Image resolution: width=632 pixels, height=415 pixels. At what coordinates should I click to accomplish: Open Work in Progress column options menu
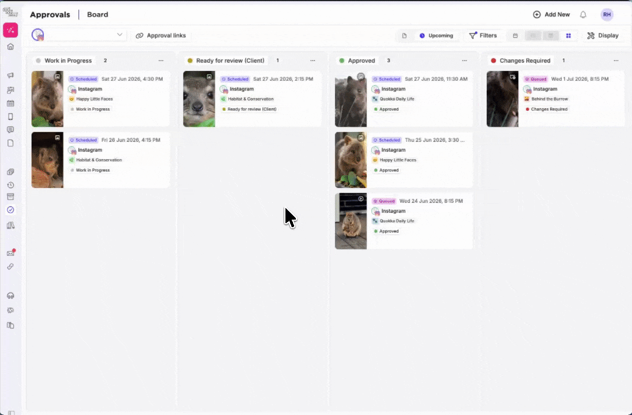161,61
